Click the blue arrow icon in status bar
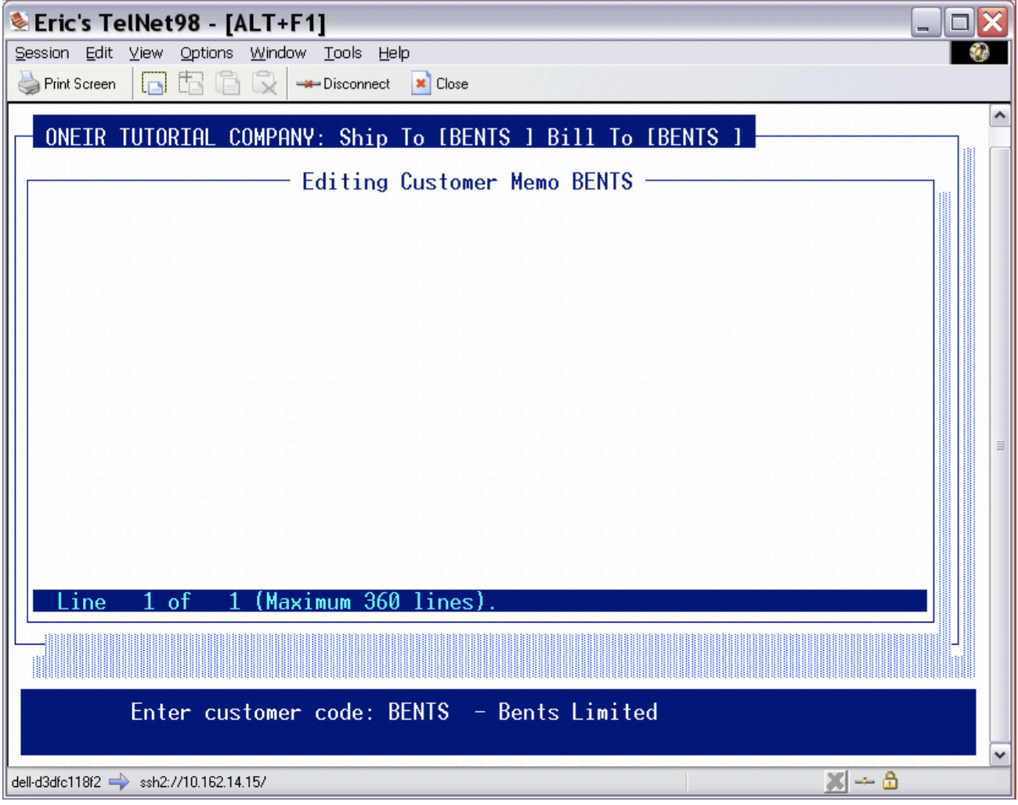This screenshot has width=1018, height=805. pyautogui.click(x=119, y=782)
